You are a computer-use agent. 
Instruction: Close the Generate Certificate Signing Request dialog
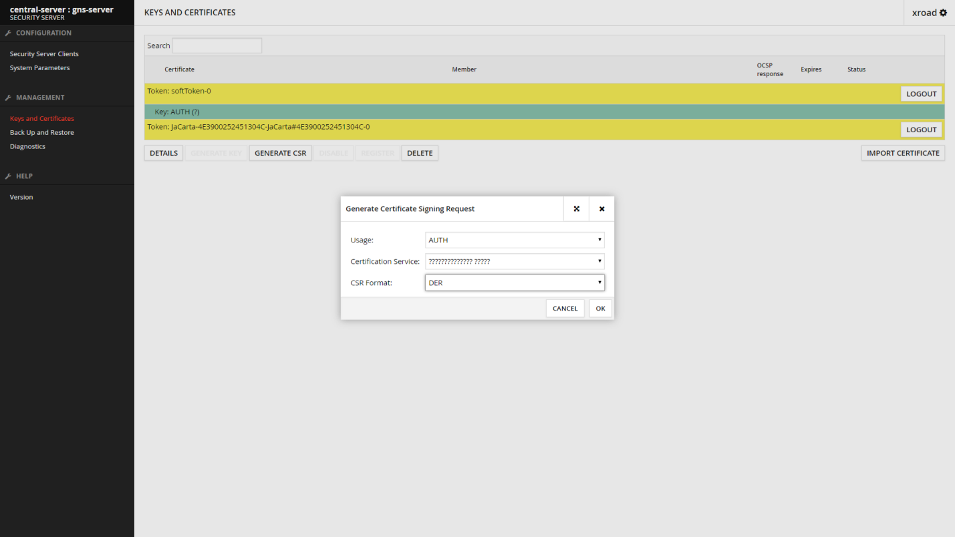pos(601,209)
